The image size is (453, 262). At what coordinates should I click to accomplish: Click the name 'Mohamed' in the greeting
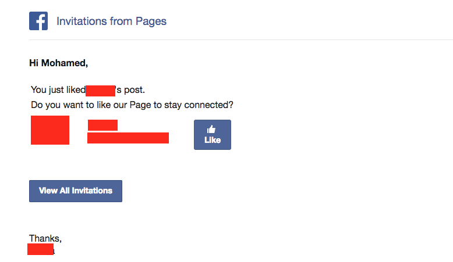coord(65,63)
